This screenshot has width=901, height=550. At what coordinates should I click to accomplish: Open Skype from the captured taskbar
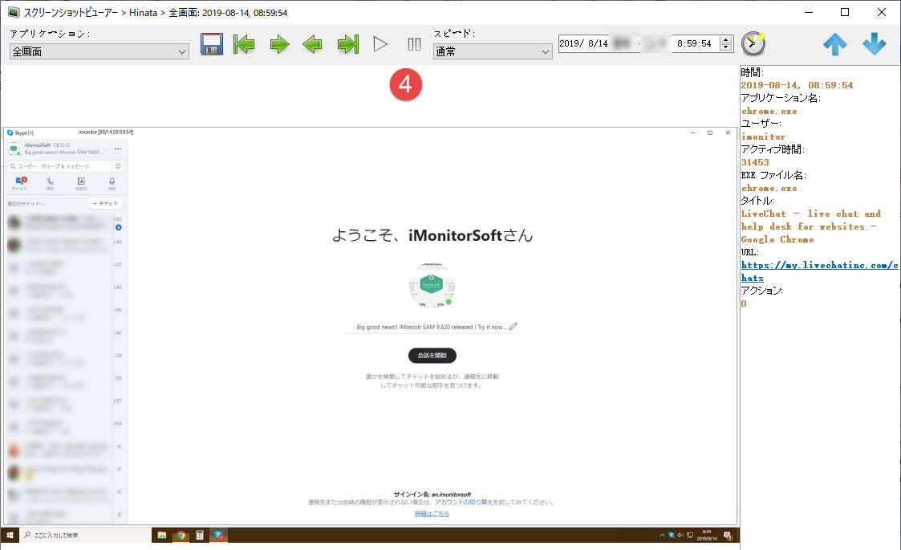[218, 535]
